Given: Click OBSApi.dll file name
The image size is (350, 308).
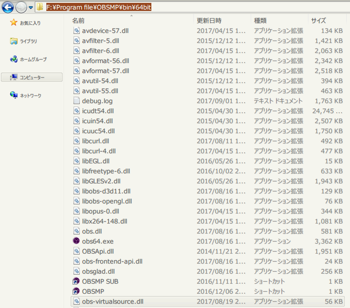Looking at the screenshot, I should [x=98, y=252].
